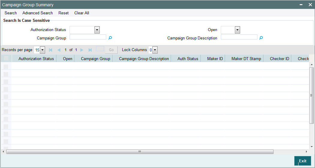Go to last page arrow icon
Image resolution: width=315 pixels, height=168 pixels.
[90, 50]
